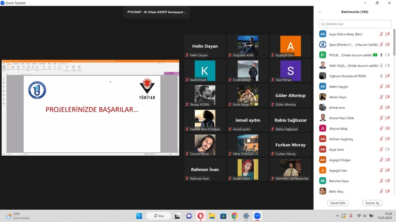Click the 'Davet Edin' invite button
The width and height of the screenshot is (396, 222).
pos(338,203)
